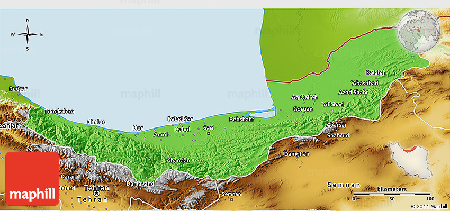Click the globe locator inset
Viewport: 450px width, 211px height.
(x=419, y=31)
